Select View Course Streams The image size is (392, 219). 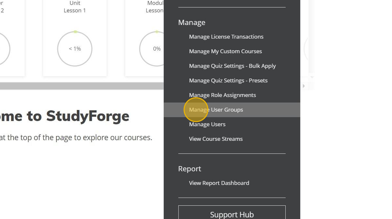tap(216, 139)
